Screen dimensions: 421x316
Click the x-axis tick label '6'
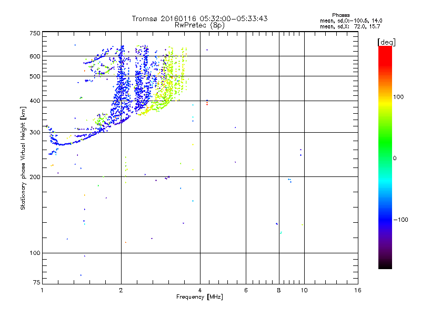246,290
